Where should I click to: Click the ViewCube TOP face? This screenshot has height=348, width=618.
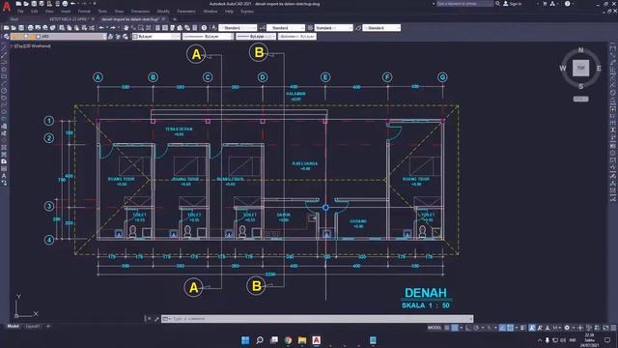click(x=581, y=68)
